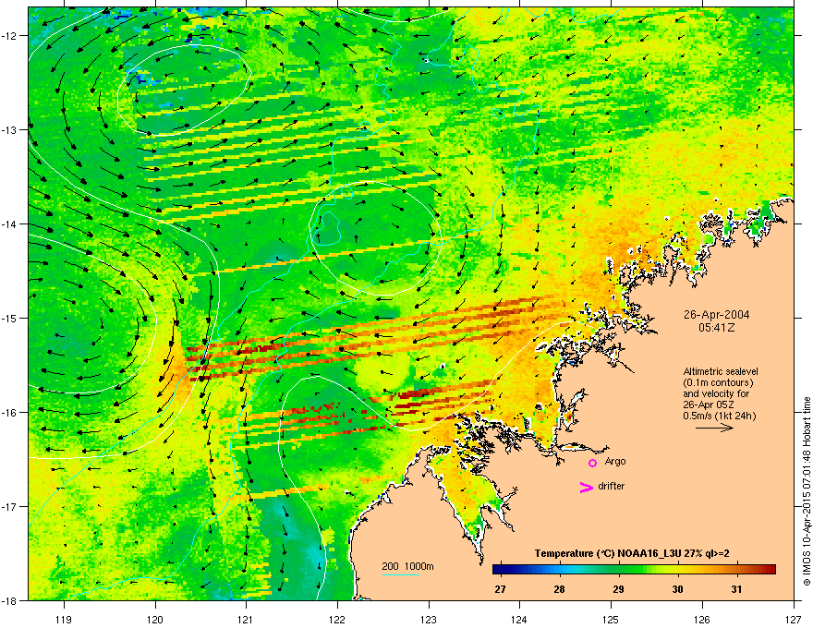Click the longitude label '126'
This screenshot has height=628, width=813.
point(702,619)
